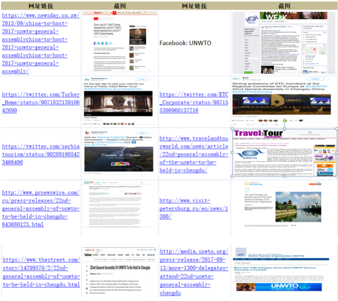Image resolution: width=338 pixels, height=301 pixels.
Task: Select the Visit Petersburg Chengdu photo screenshot
Action: pos(283,204)
